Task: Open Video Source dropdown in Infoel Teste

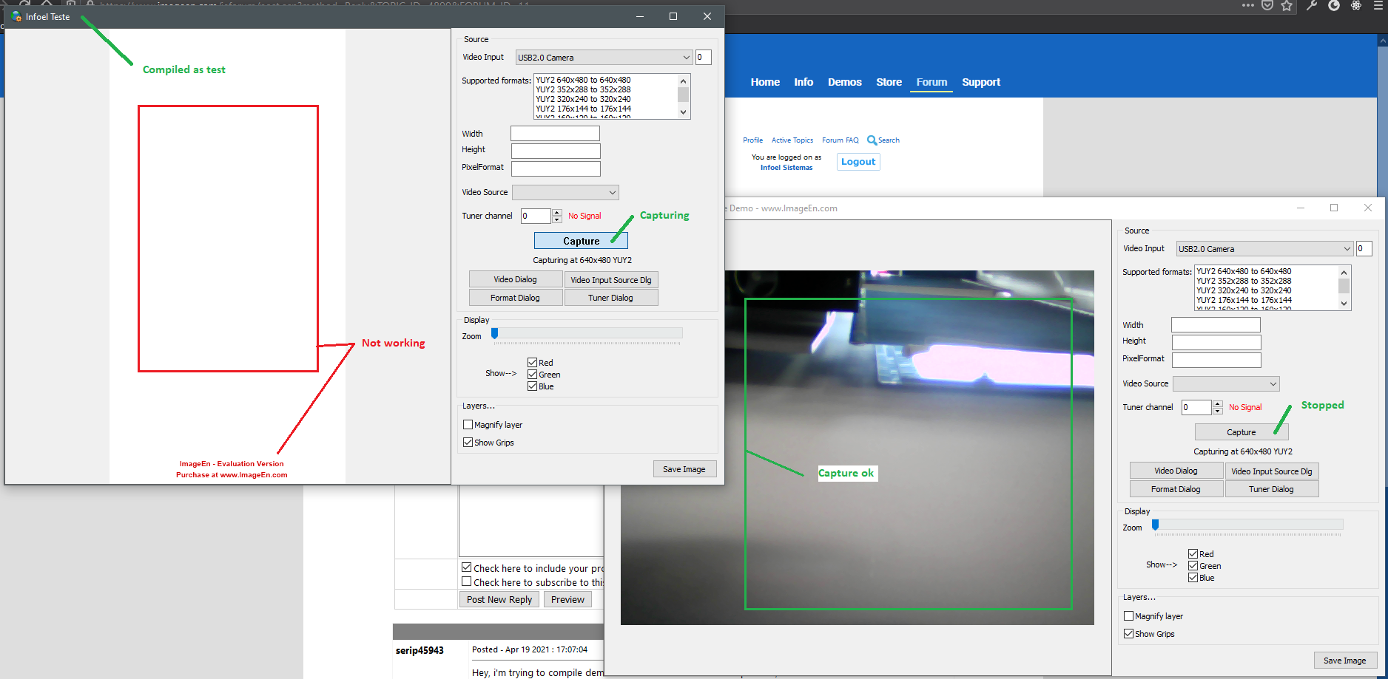Action: tap(565, 192)
